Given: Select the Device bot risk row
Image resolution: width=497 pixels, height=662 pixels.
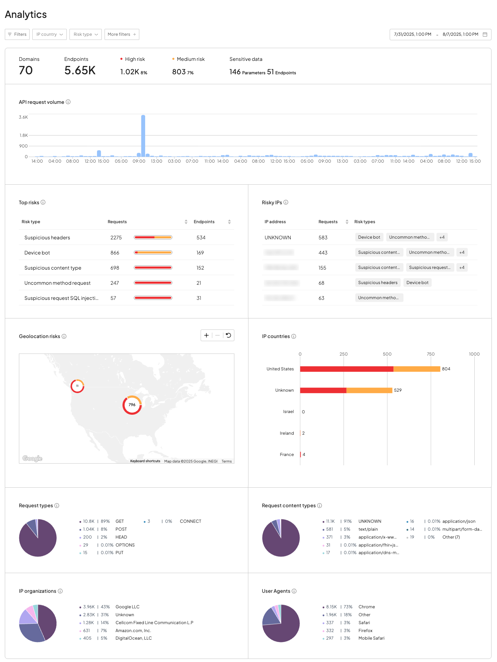Looking at the screenshot, I should click(37, 253).
